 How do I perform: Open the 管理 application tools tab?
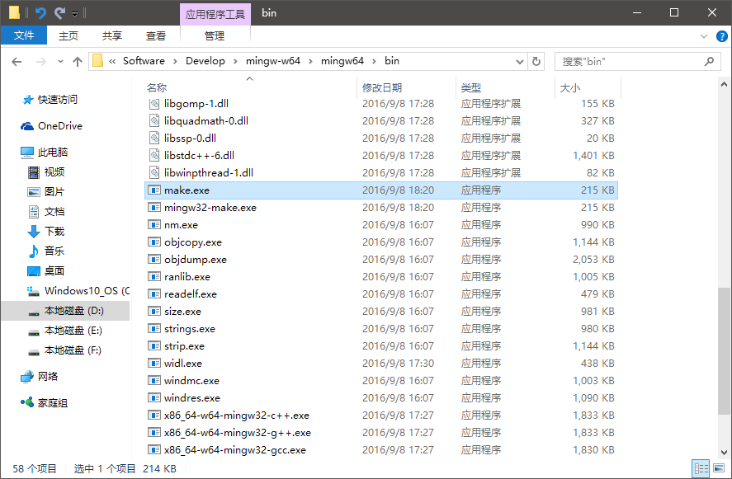coord(215,35)
